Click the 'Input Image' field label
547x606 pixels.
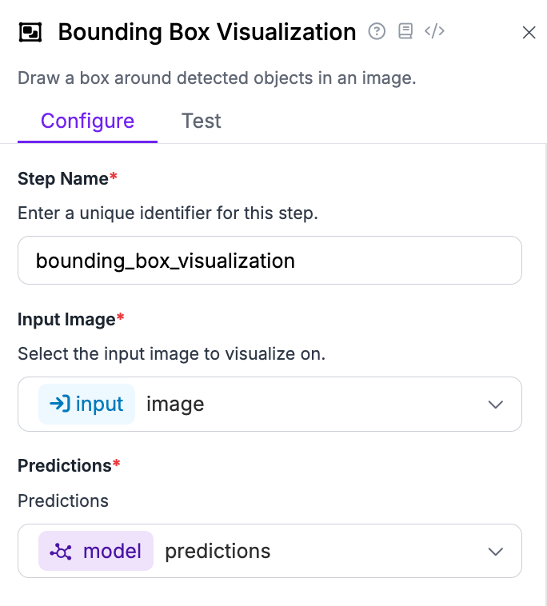pyautogui.click(x=66, y=320)
